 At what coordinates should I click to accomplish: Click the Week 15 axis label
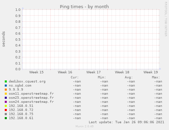pyautogui.click(x=36, y=72)
